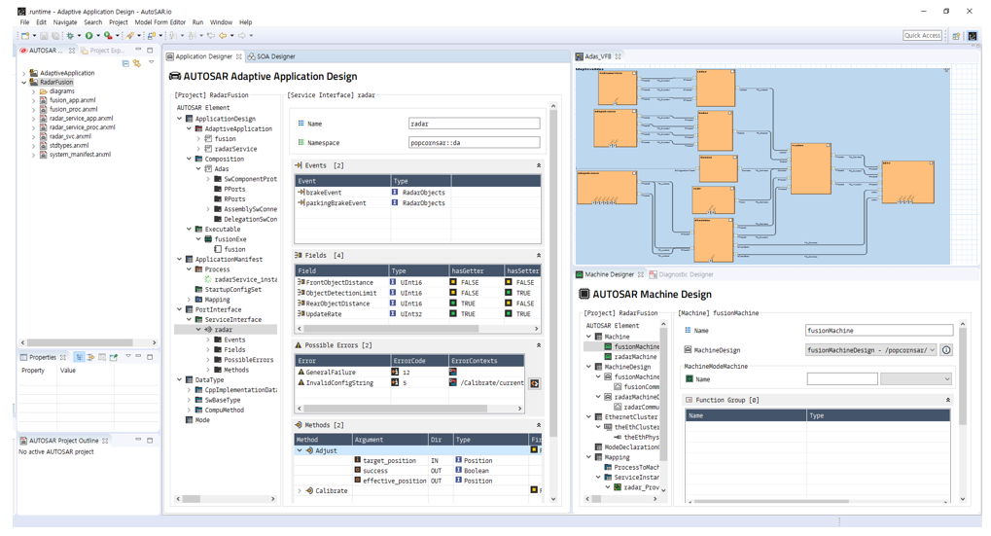Toggle hasSetter checkbox for UpdateRate
This screenshot has width=991, height=536.
(509, 314)
